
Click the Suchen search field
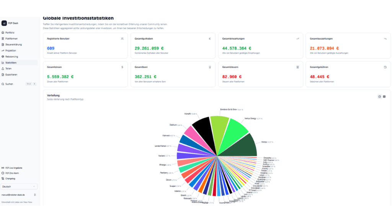coord(15,84)
